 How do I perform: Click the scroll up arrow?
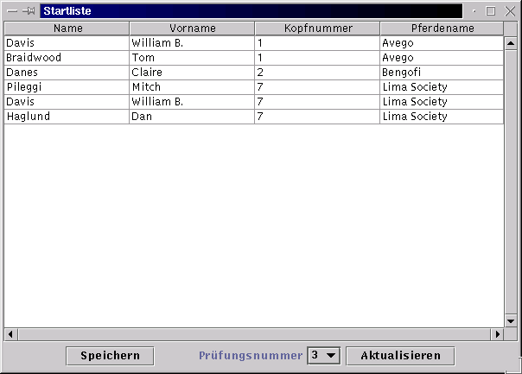click(511, 43)
